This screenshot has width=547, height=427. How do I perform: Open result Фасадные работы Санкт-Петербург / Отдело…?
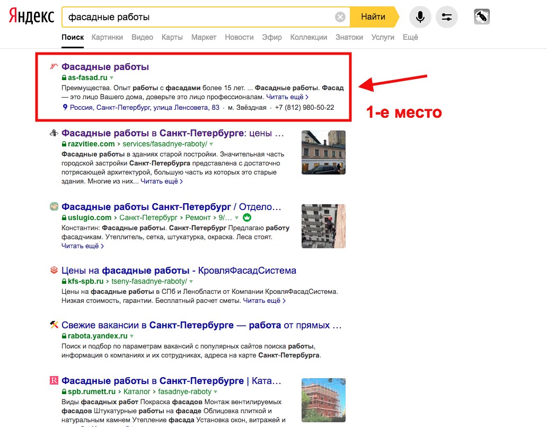(x=171, y=207)
